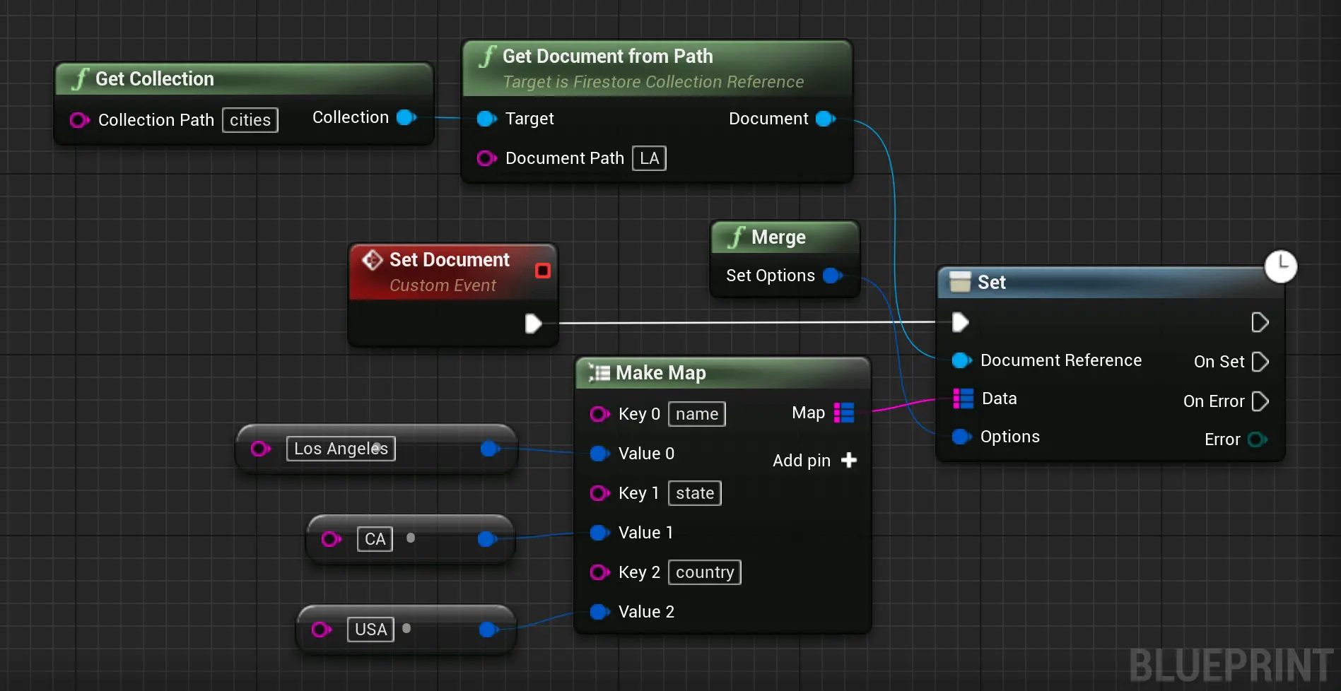Click the Set node execution output pin
This screenshot has height=691, width=1341.
point(1260,322)
